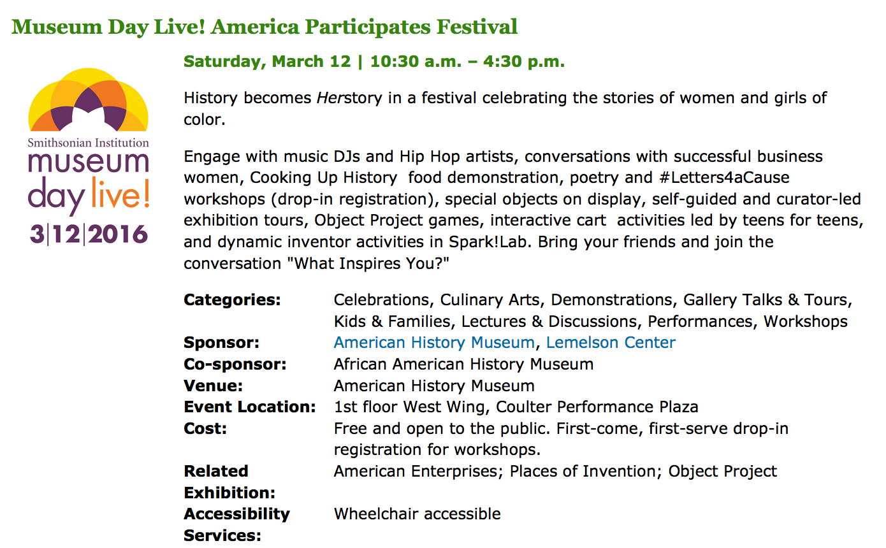Click the Cost label
The height and width of the screenshot is (548, 886).
pyautogui.click(x=205, y=429)
